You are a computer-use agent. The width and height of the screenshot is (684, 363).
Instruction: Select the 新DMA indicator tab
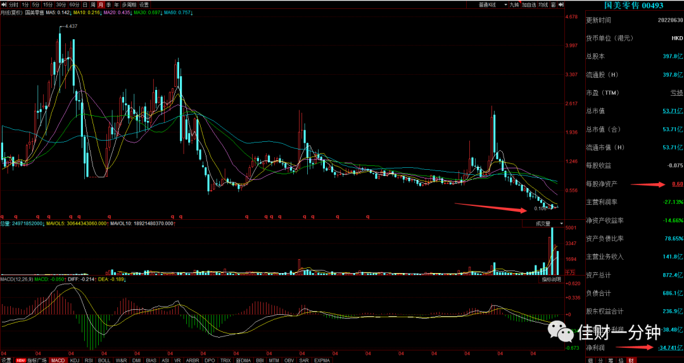243,360
